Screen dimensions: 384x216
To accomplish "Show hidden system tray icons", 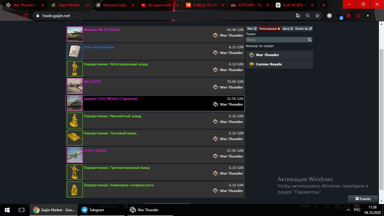I will pyautogui.click(x=349, y=210).
